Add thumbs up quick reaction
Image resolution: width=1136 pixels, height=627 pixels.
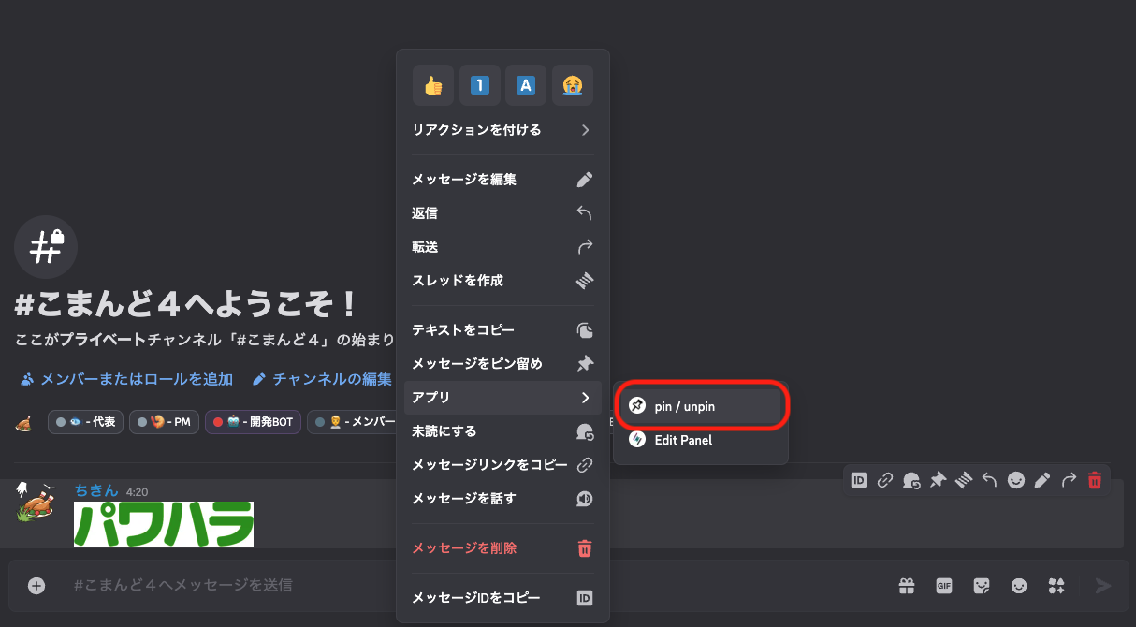point(433,85)
